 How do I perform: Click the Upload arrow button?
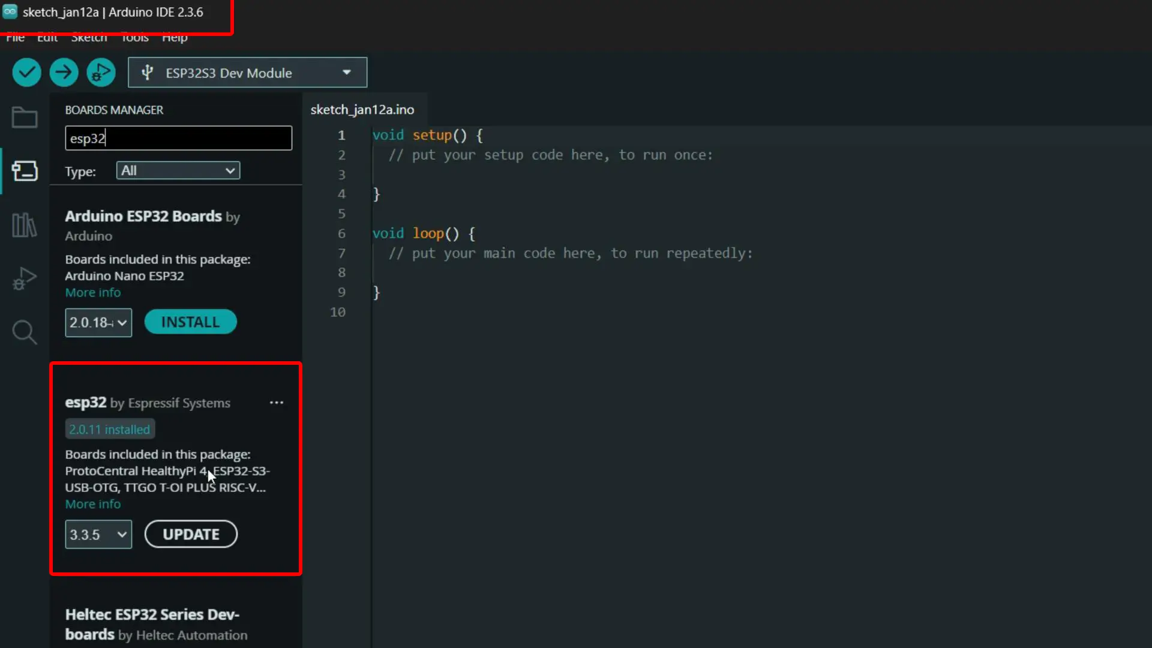tap(64, 73)
